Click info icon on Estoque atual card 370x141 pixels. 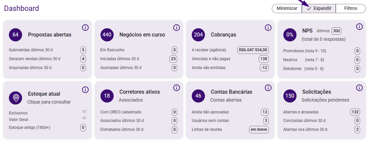pyautogui.click(x=85, y=90)
